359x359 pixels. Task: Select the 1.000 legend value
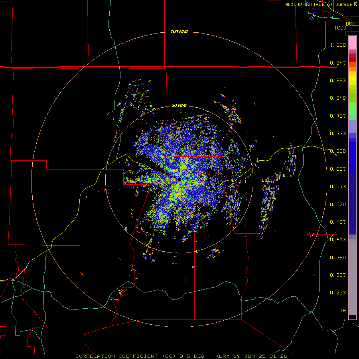coord(338,45)
